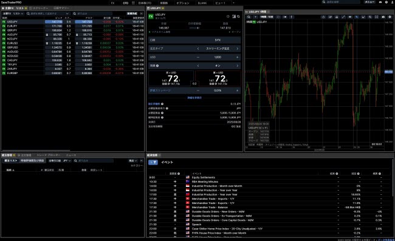
Task: Click the three-dot vertical menu in chart toolbar
Action: (x=292, y=17)
